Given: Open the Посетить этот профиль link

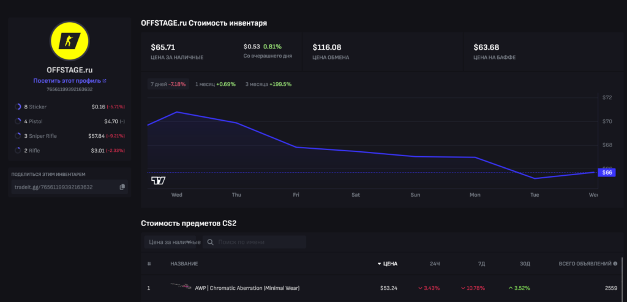Looking at the screenshot, I should click(x=69, y=81).
